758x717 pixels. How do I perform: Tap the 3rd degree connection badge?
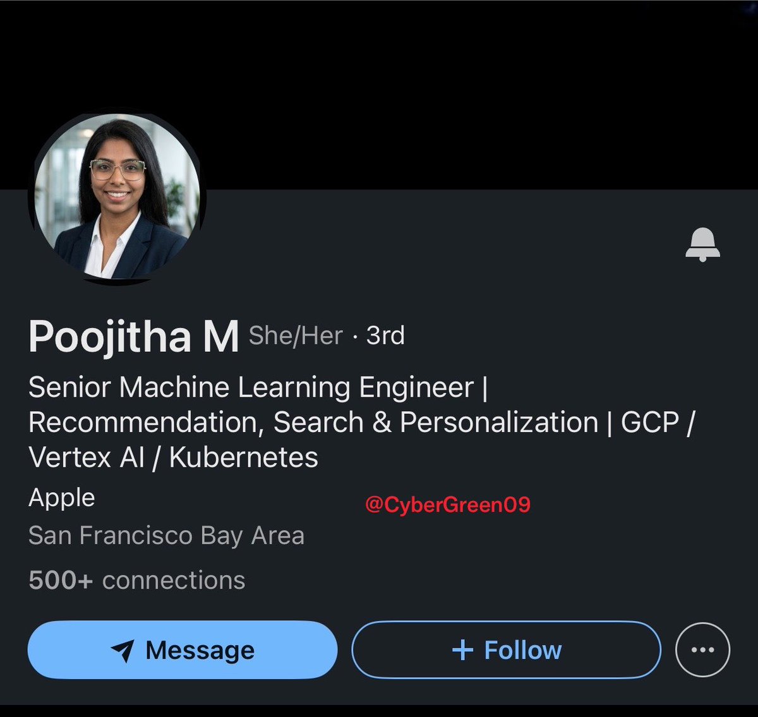pyautogui.click(x=385, y=335)
